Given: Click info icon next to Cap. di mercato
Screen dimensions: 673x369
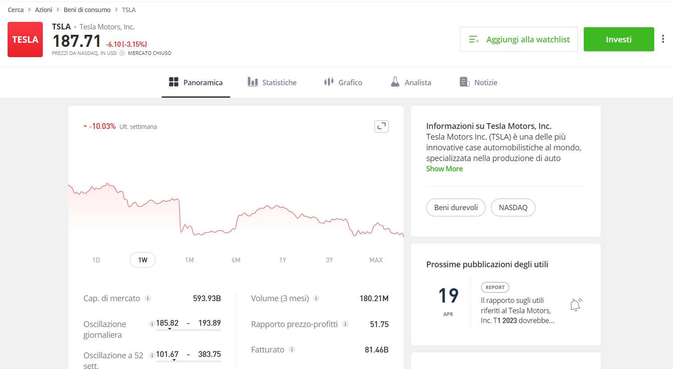Looking at the screenshot, I should [x=148, y=298].
